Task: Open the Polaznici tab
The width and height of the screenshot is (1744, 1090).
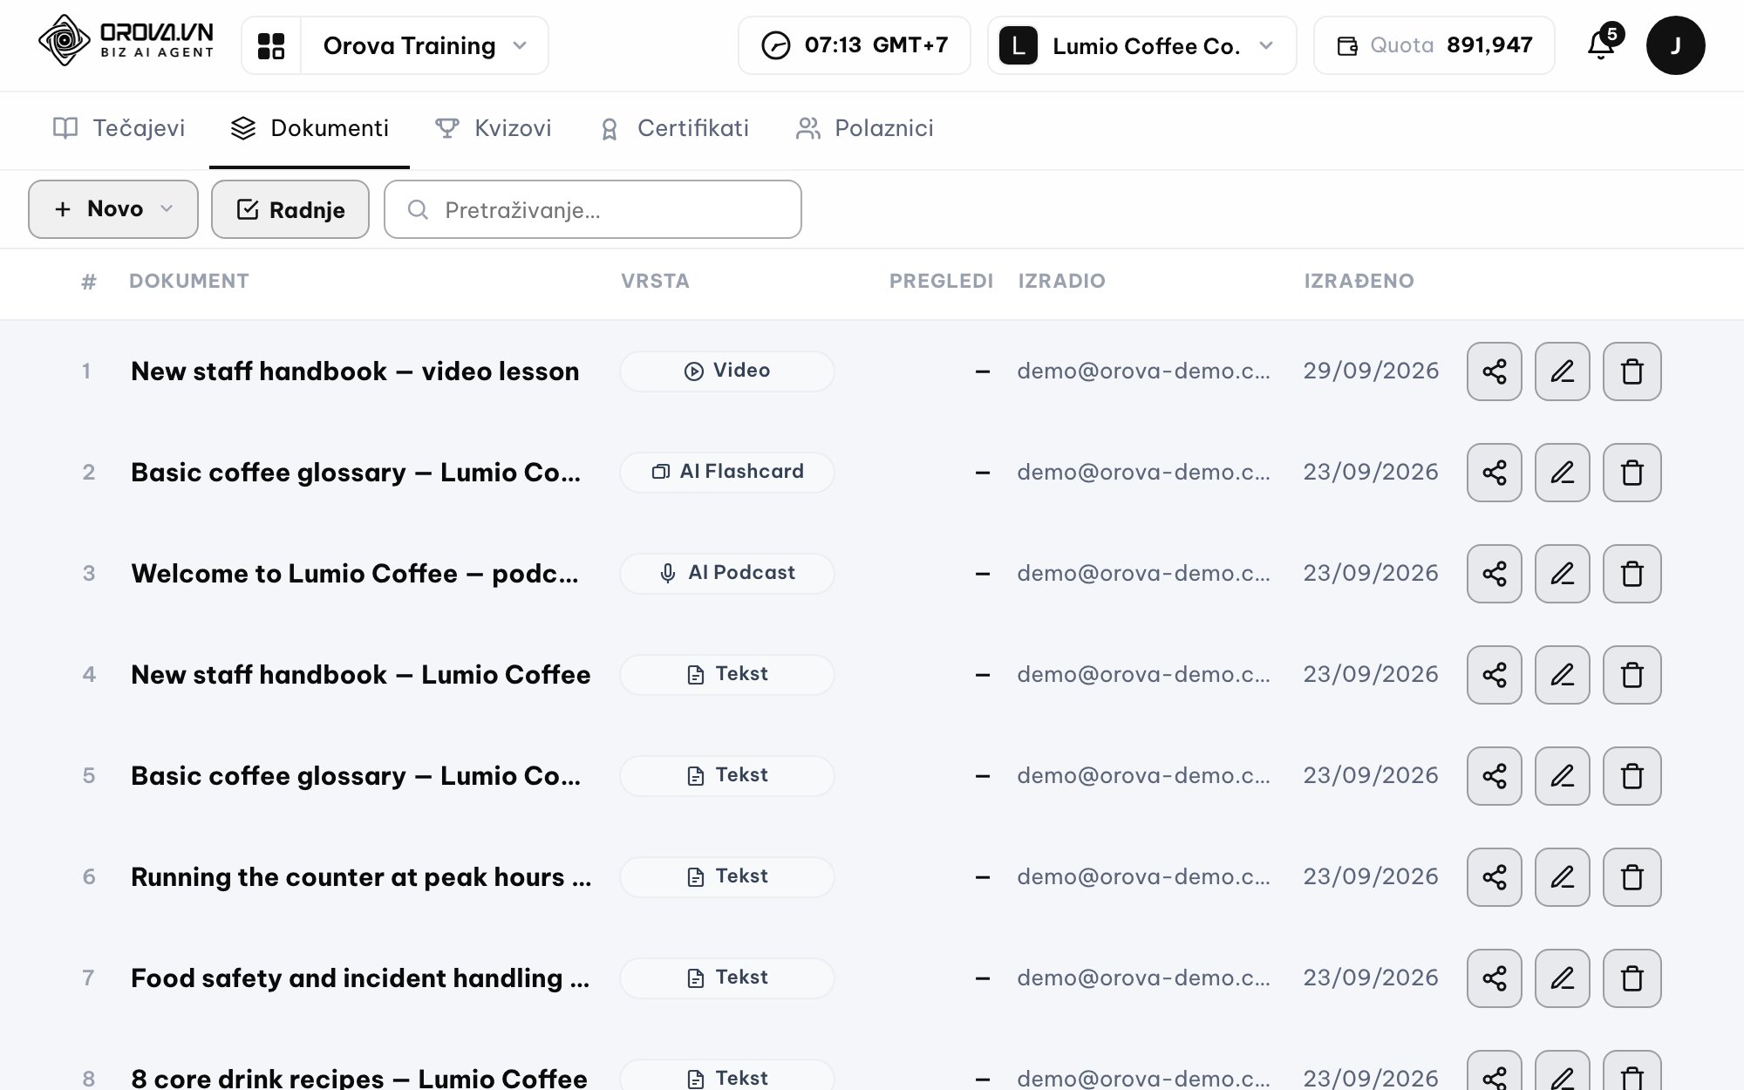Action: [x=865, y=129]
